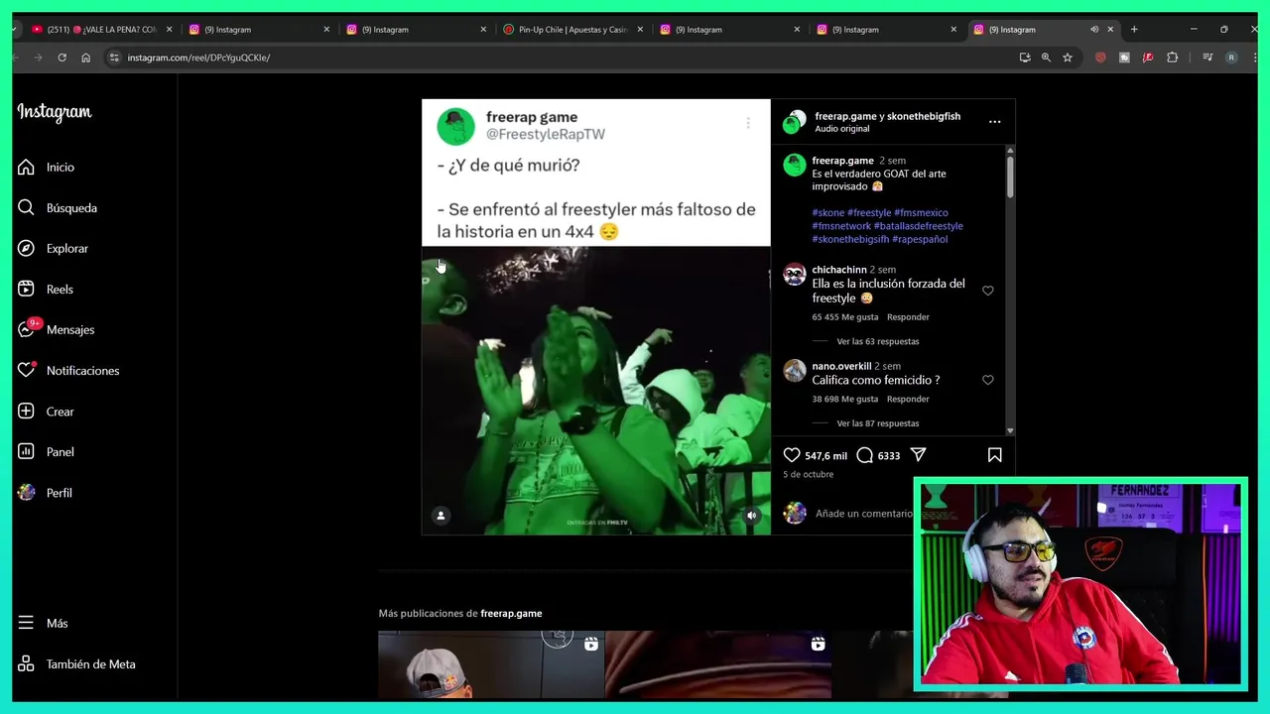Open the 547,6 mil likes count

[x=825, y=456]
